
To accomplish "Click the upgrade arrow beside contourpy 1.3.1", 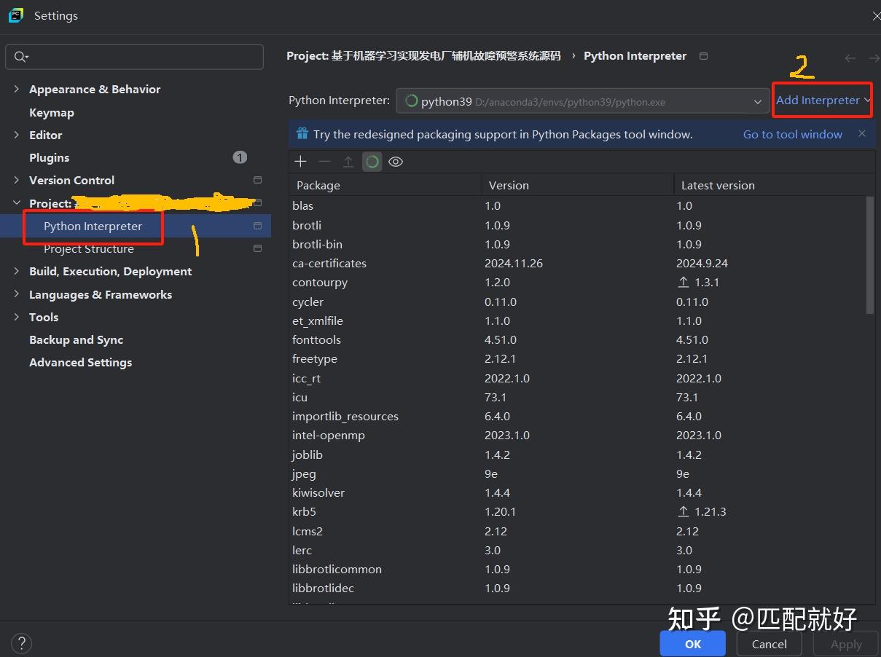I will coord(683,282).
